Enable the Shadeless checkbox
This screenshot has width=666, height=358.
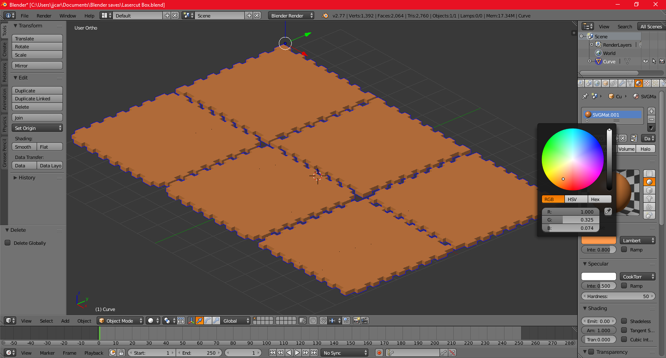pyautogui.click(x=624, y=321)
